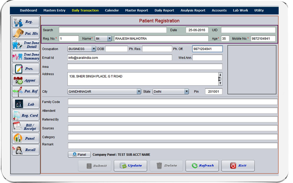Open the Daily Transaction menu

[85, 11]
